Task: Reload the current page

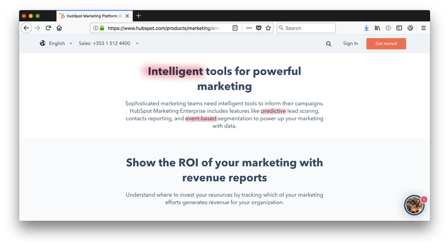Action: (x=48, y=28)
